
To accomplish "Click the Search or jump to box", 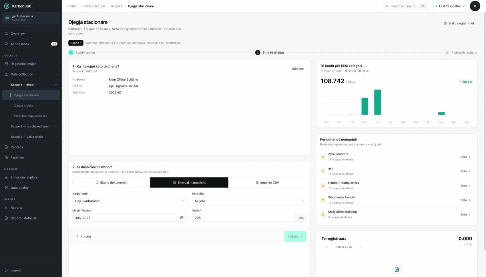I will coord(405,6).
